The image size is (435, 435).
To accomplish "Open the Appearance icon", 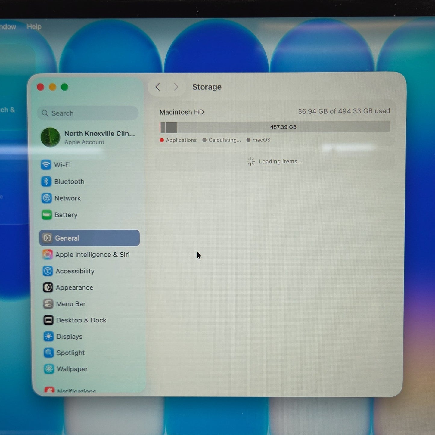I will (x=48, y=287).
